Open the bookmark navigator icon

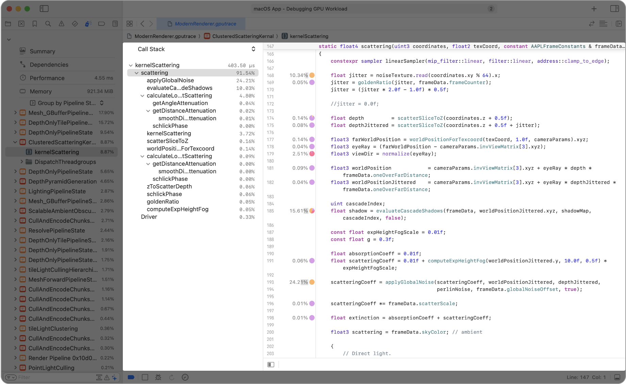35,24
